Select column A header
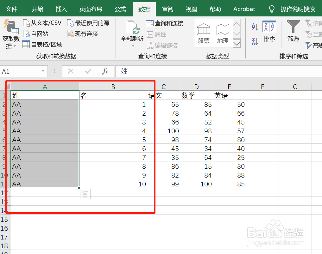 point(45,87)
